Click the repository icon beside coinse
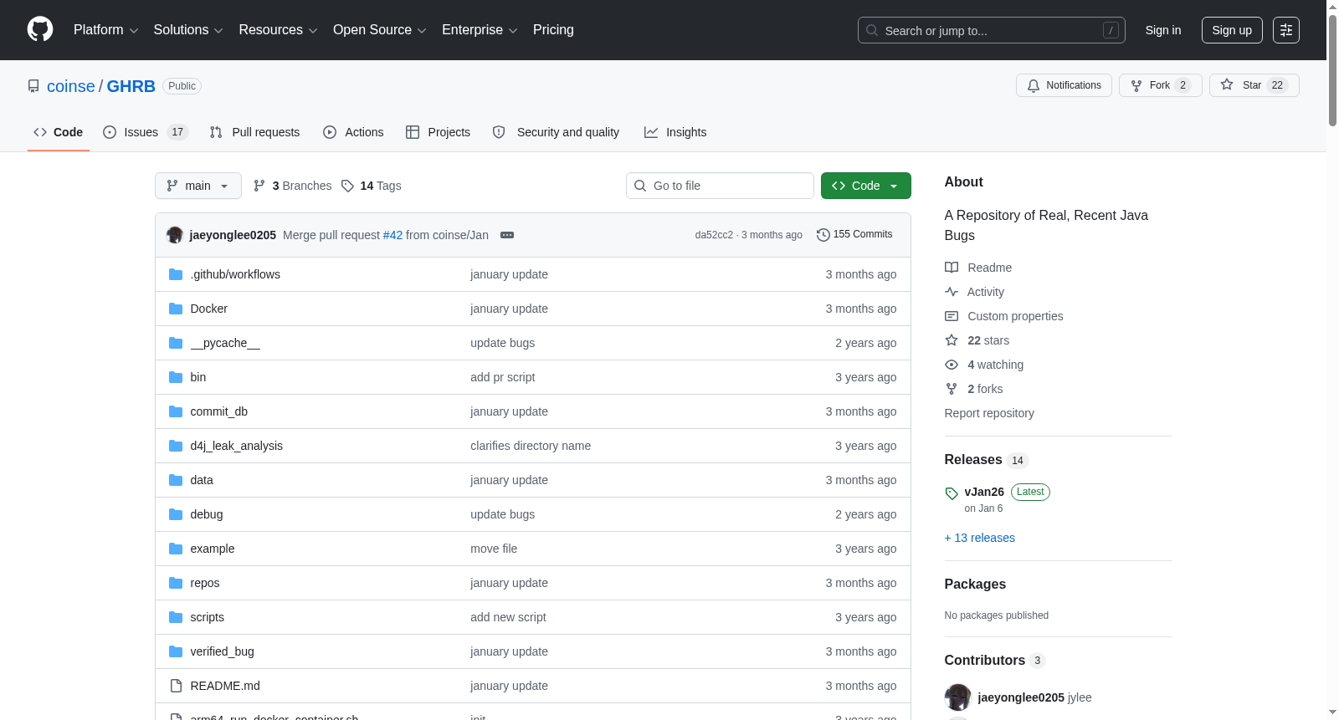 point(33,86)
